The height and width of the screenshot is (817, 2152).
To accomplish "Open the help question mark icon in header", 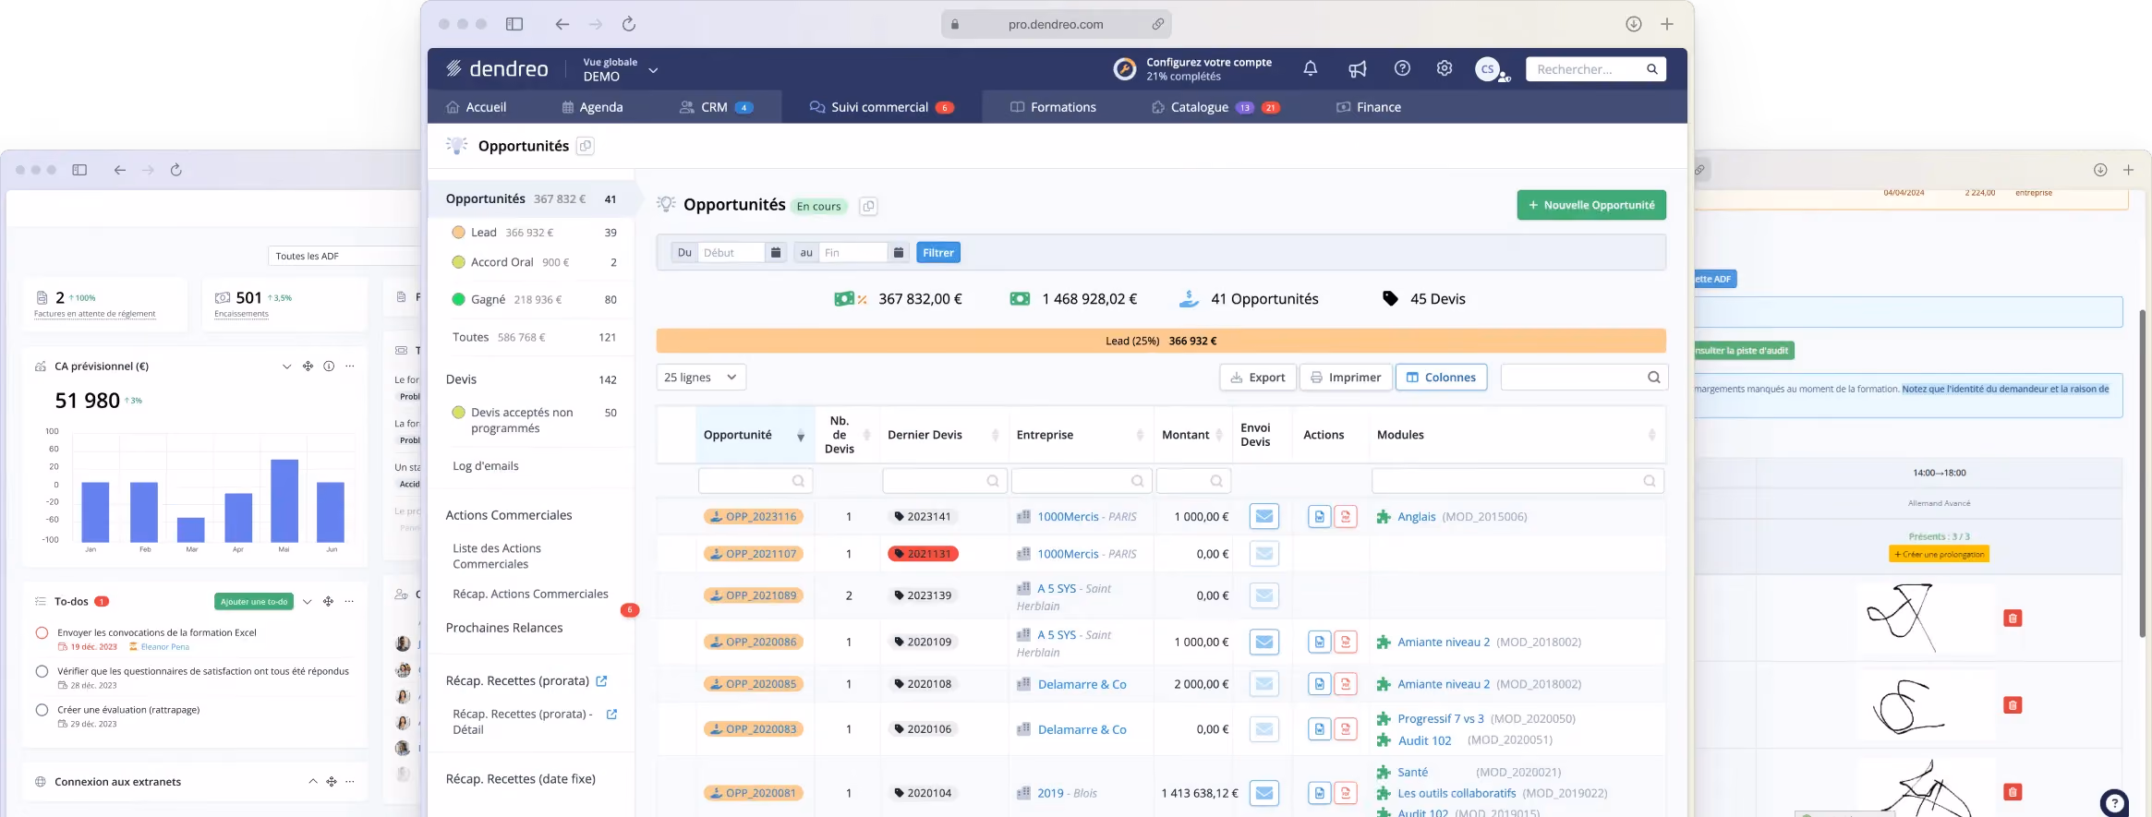I will click(x=1402, y=68).
